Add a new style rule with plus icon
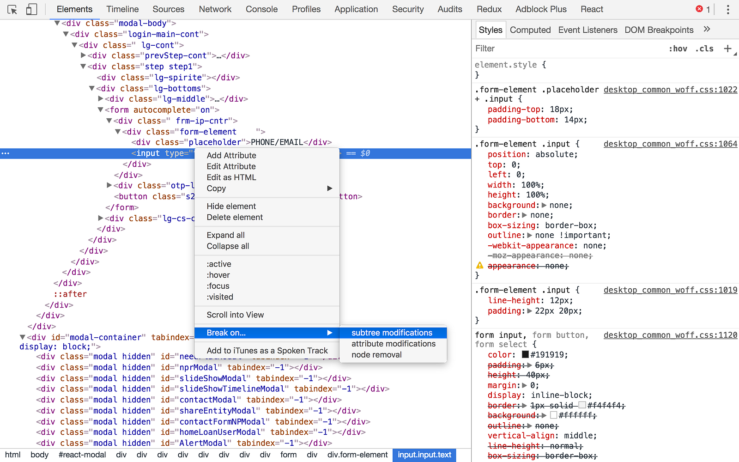The width and height of the screenshot is (739, 462). (x=727, y=49)
